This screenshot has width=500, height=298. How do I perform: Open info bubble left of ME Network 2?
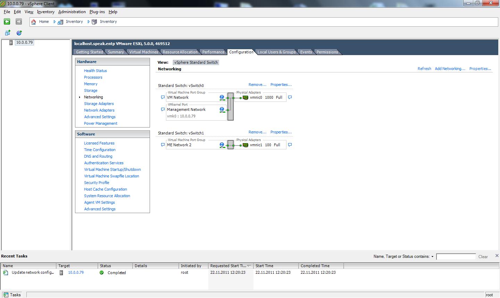(x=162, y=145)
